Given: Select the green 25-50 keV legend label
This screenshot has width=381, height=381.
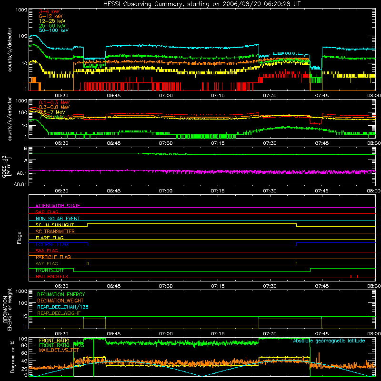Looking at the screenshot, I should coord(52,26).
